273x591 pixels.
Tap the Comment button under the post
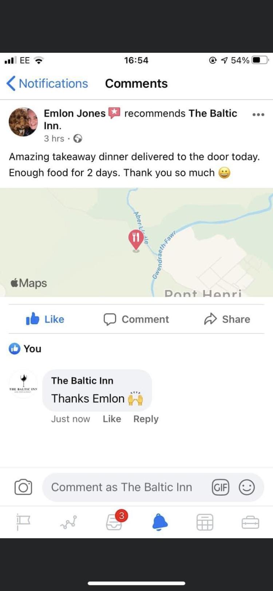point(136,319)
